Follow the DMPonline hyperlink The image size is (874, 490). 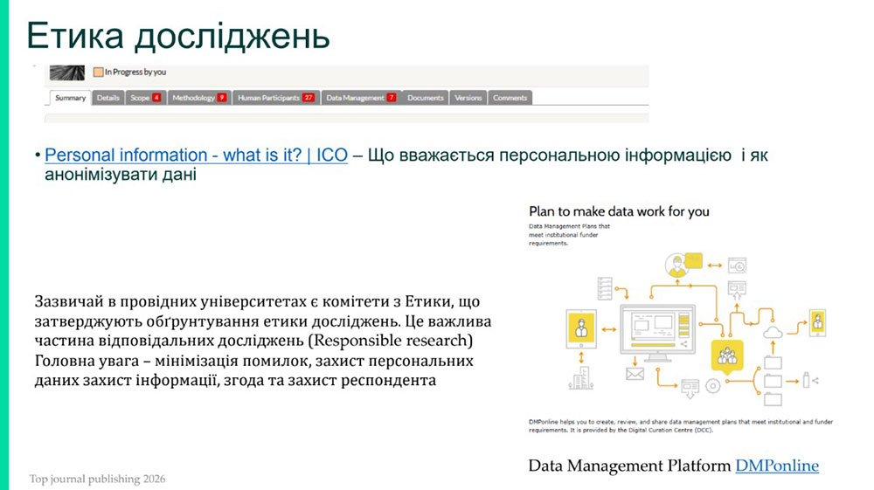pos(776,466)
